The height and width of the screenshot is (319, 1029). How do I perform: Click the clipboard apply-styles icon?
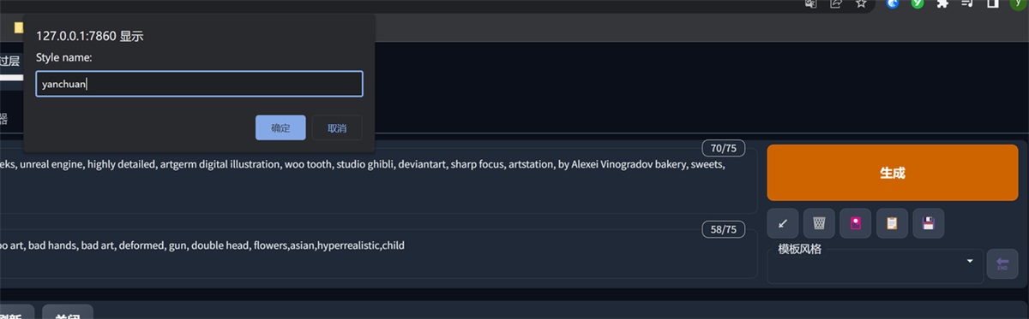click(x=892, y=223)
